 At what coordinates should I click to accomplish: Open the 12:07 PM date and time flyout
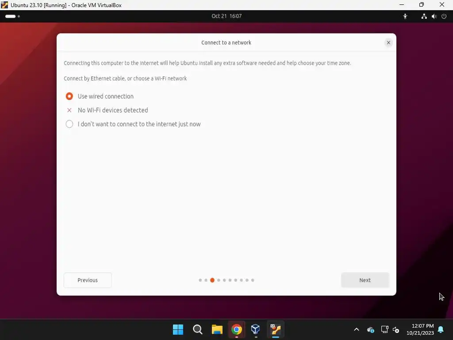pos(420,329)
